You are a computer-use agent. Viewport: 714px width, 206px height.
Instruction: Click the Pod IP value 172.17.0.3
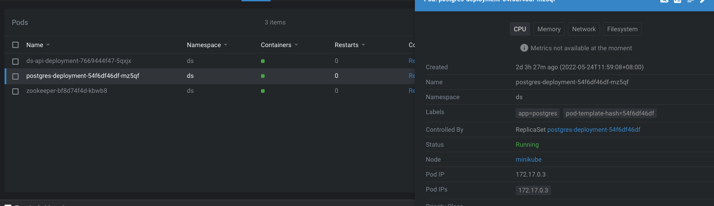click(531, 174)
